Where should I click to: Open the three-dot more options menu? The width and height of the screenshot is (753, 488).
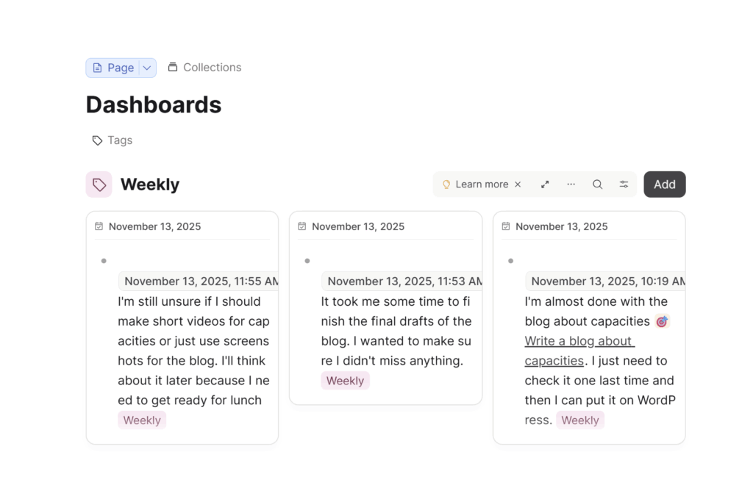tap(571, 184)
